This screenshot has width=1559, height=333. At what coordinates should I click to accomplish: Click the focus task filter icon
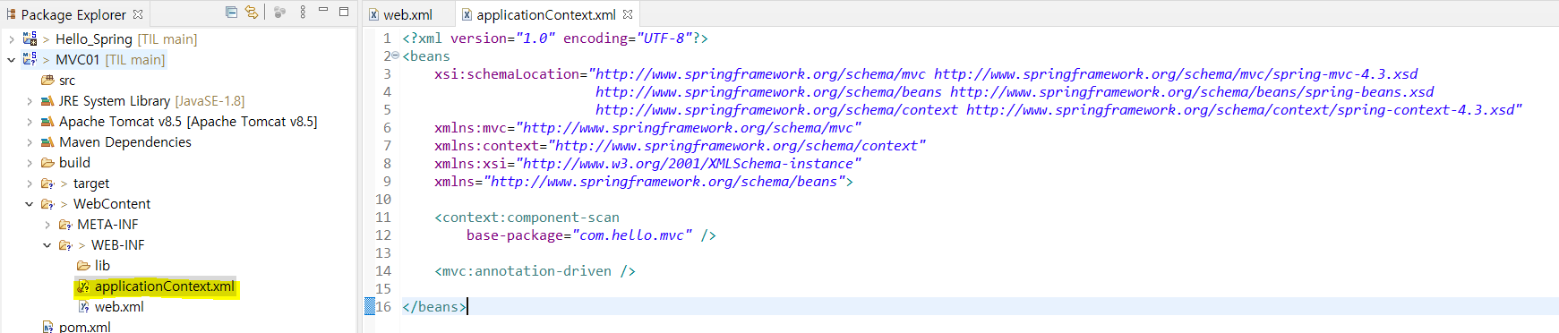click(280, 13)
